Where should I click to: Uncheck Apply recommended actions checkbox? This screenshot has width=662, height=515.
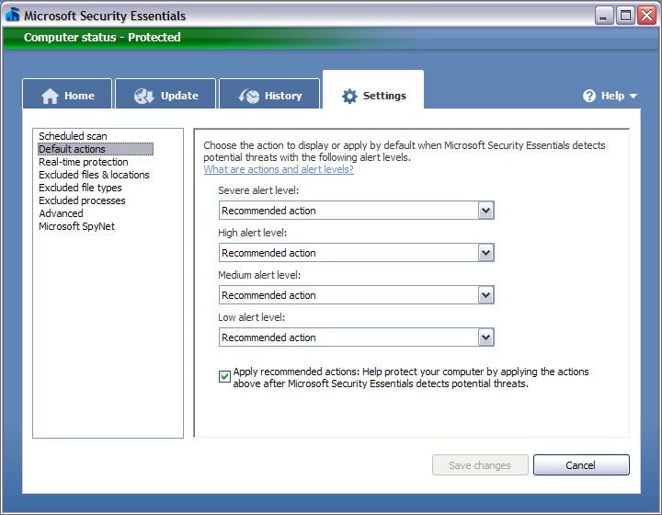224,376
